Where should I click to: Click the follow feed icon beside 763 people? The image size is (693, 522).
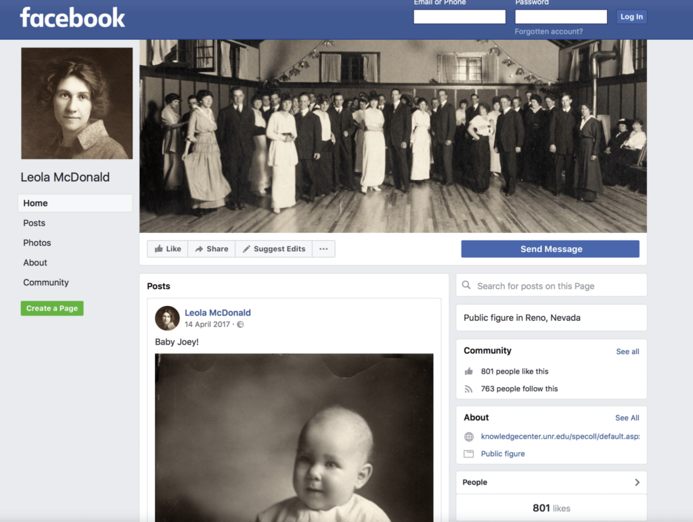(468, 389)
